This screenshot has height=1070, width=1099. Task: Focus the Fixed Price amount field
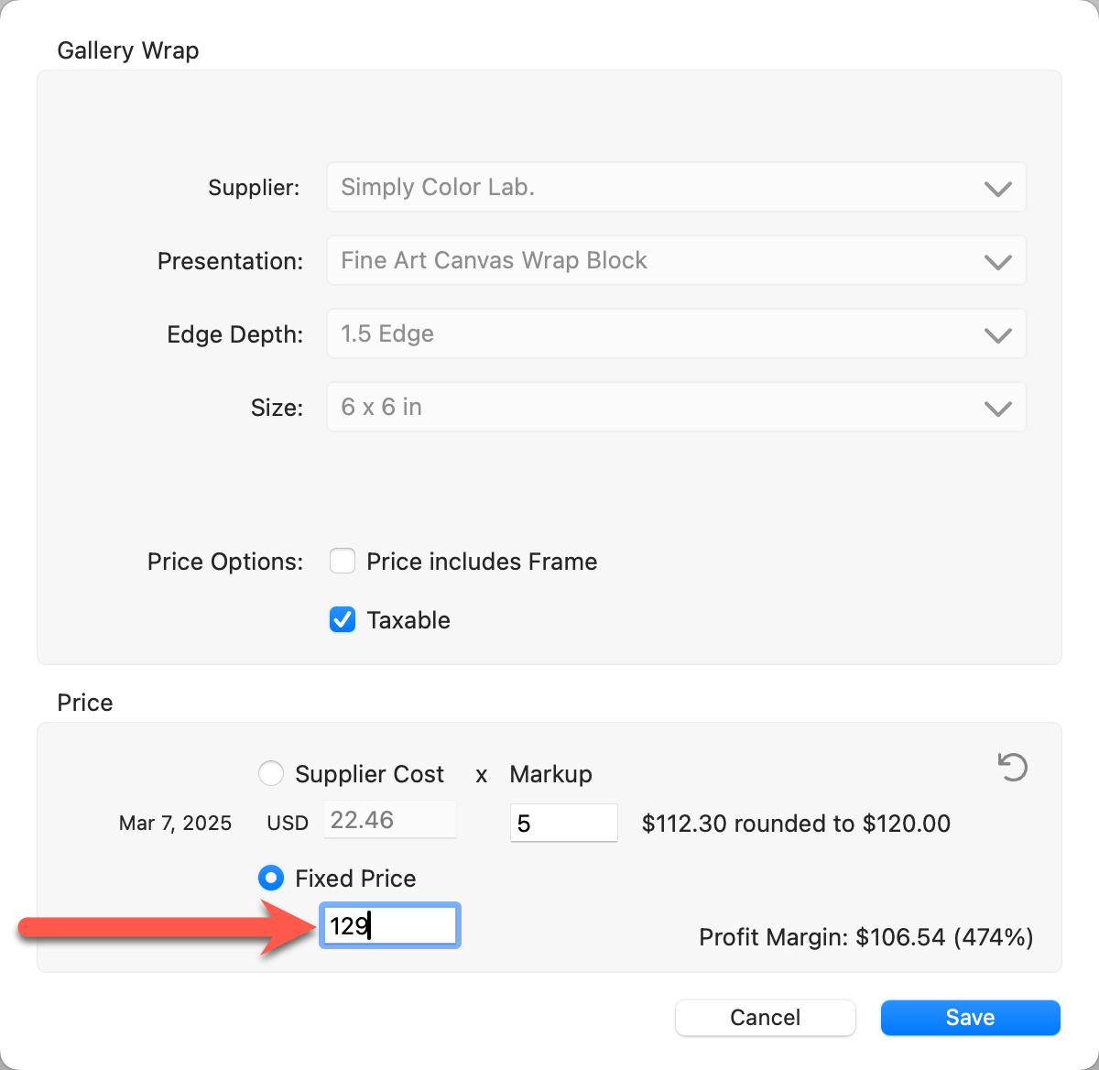coord(389,925)
